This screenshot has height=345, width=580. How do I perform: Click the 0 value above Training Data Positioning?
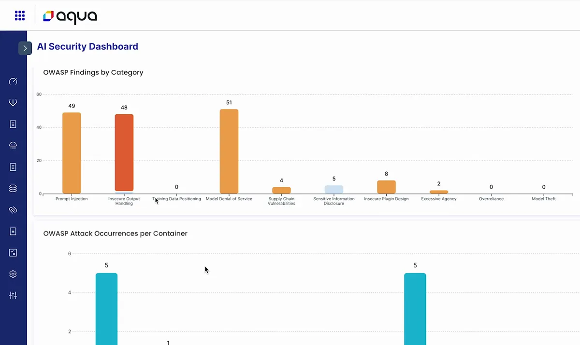[x=176, y=187]
